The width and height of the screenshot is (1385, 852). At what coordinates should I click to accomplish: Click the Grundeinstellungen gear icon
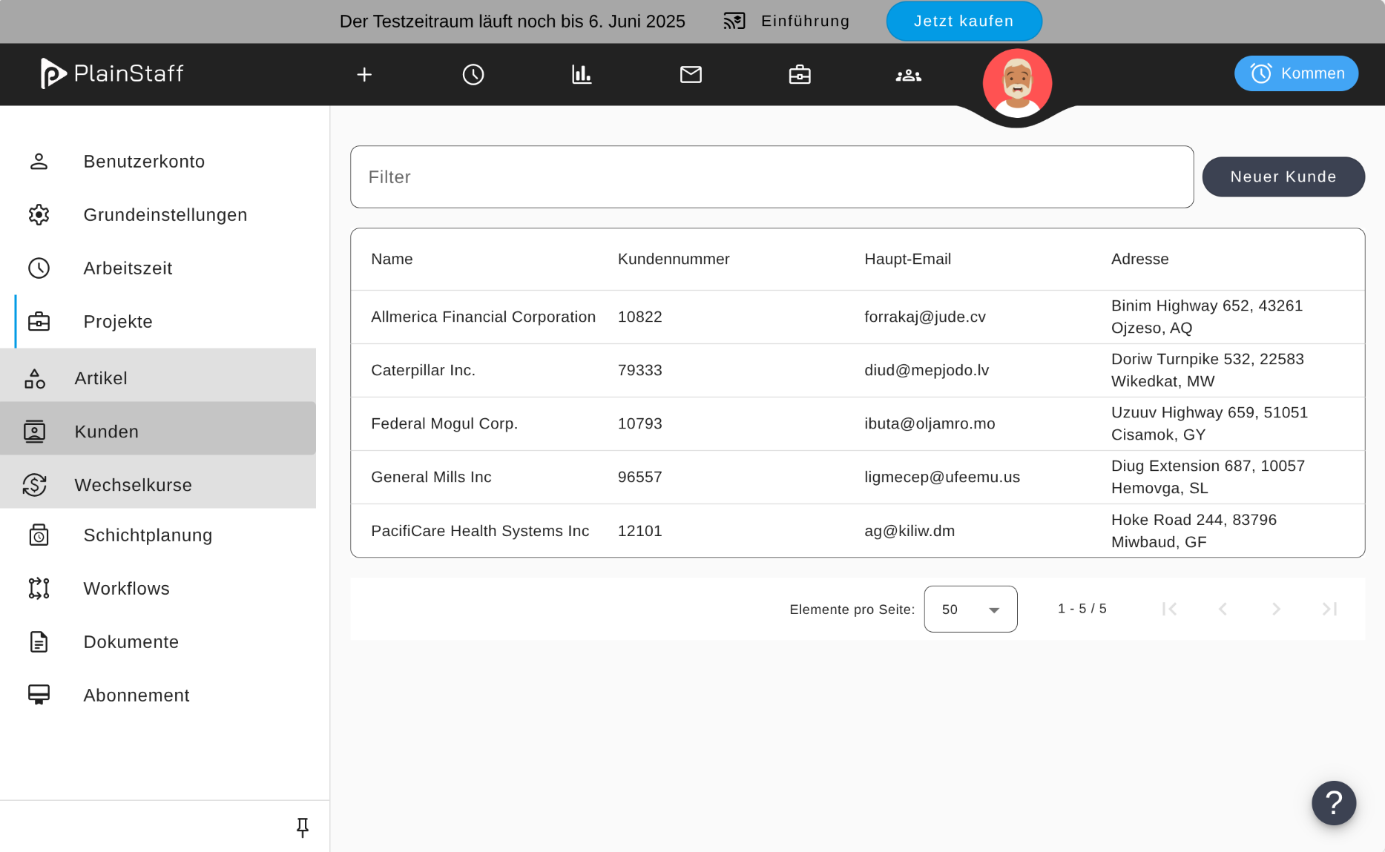pyautogui.click(x=39, y=215)
